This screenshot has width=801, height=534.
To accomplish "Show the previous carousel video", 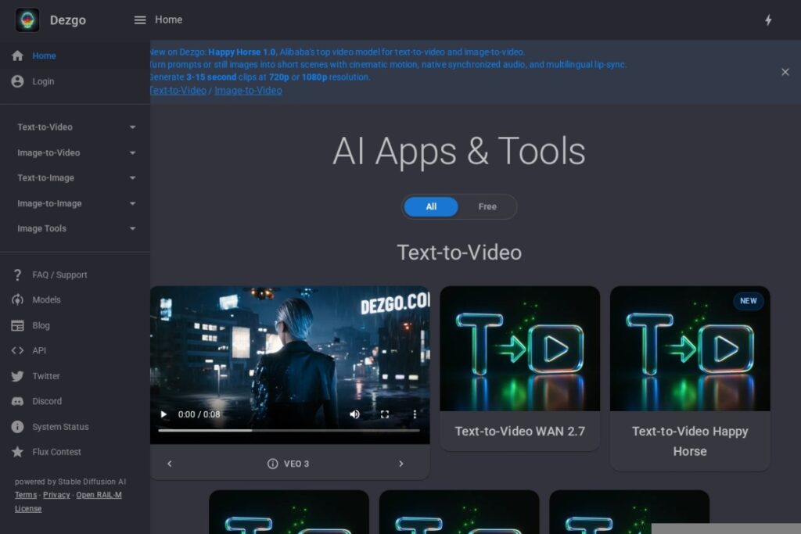I will pyautogui.click(x=170, y=464).
